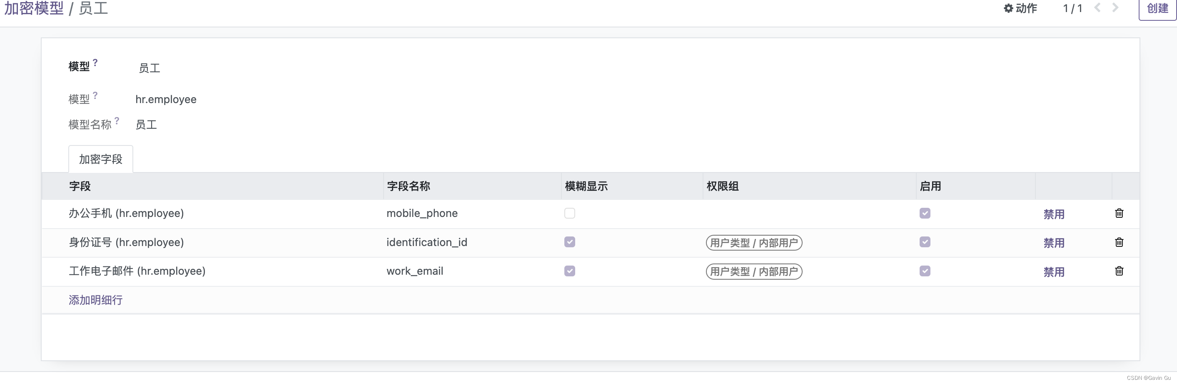Show help tooltip for 模型名称 label
Image resolution: width=1177 pixels, height=384 pixels.
coord(117,121)
